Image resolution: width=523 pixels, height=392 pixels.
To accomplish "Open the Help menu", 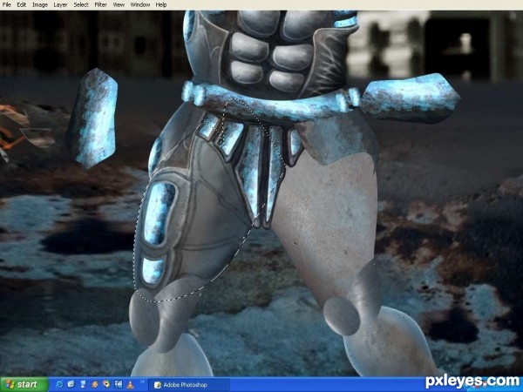I will coord(161,4).
